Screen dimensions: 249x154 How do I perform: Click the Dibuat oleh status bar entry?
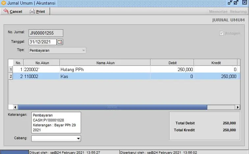(x=65, y=152)
